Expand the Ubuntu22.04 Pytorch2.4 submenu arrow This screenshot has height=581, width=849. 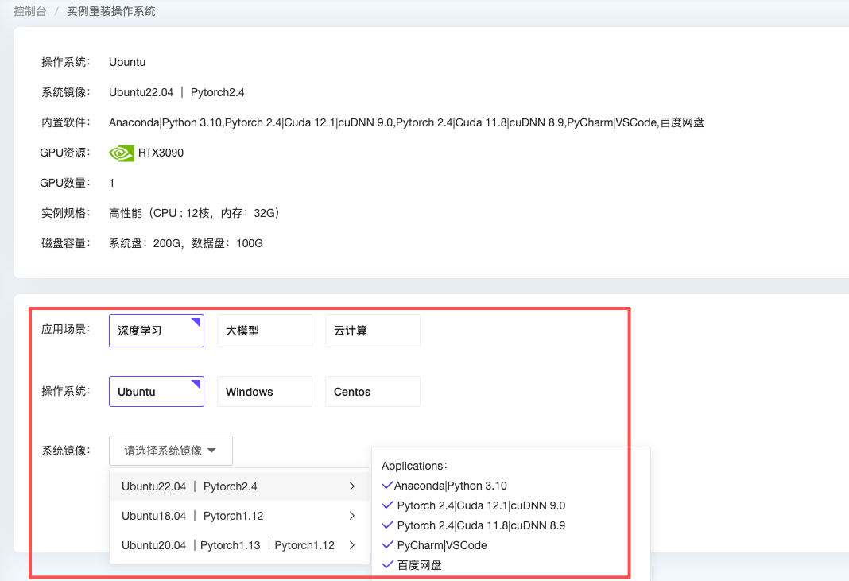352,486
